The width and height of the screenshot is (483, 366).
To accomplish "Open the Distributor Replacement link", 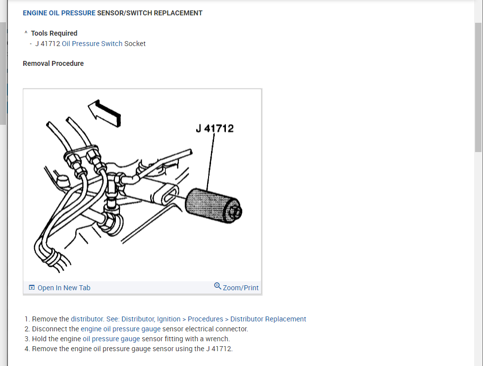I will 268,319.
